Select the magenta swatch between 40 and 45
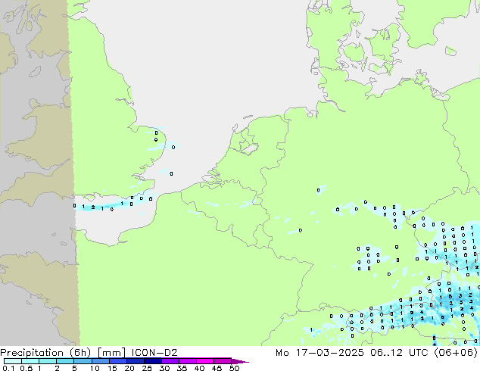This screenshot has width=480, height=371. (x=205, y=361)
